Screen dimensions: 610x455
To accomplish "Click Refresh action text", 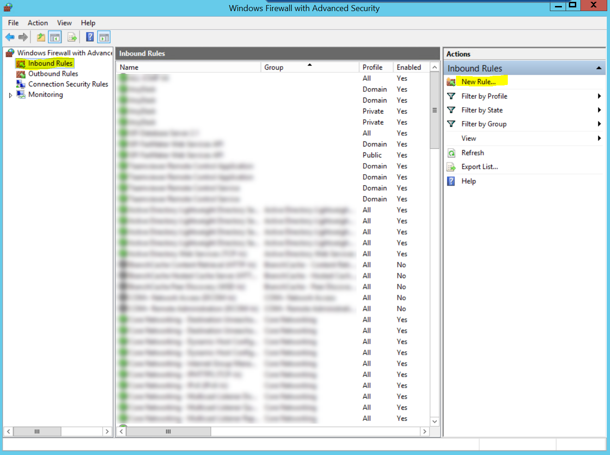I will click(x=473, y=153).
